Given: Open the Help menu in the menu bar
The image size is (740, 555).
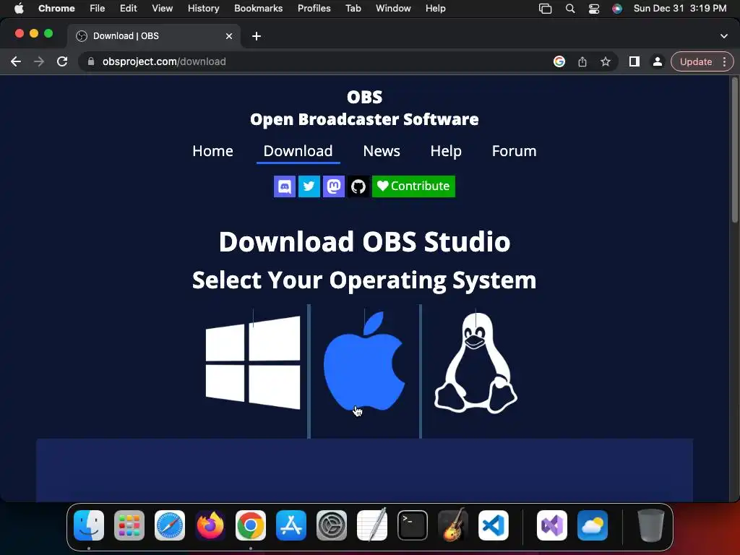Looking at the screenshot, I should tap(436, 9).
